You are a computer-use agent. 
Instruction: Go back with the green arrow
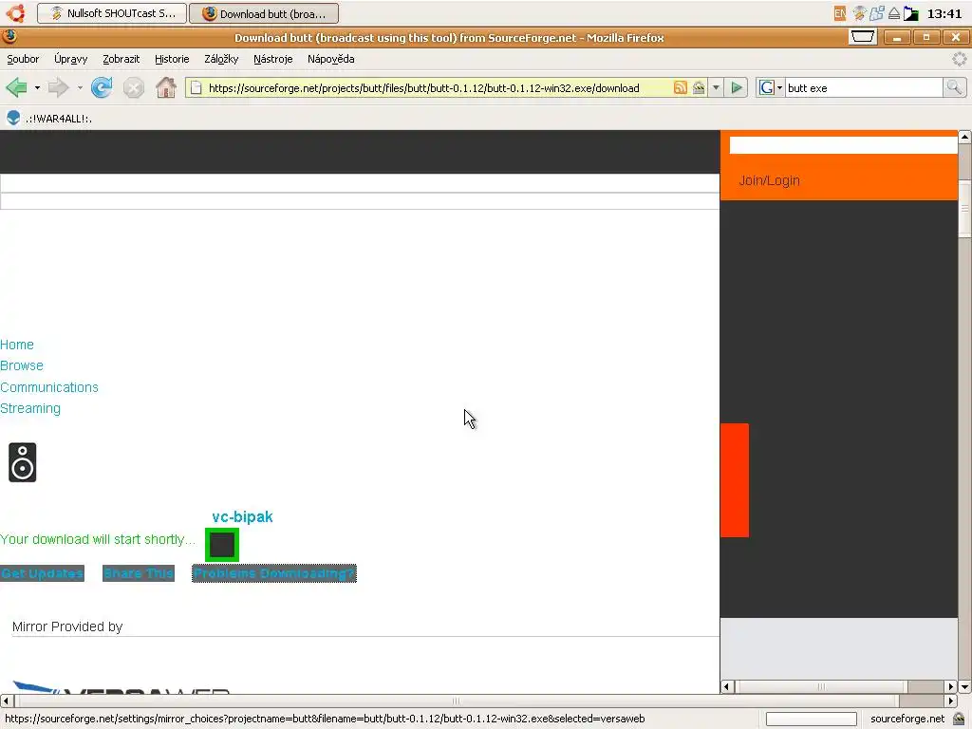click(x=16, y=88)
